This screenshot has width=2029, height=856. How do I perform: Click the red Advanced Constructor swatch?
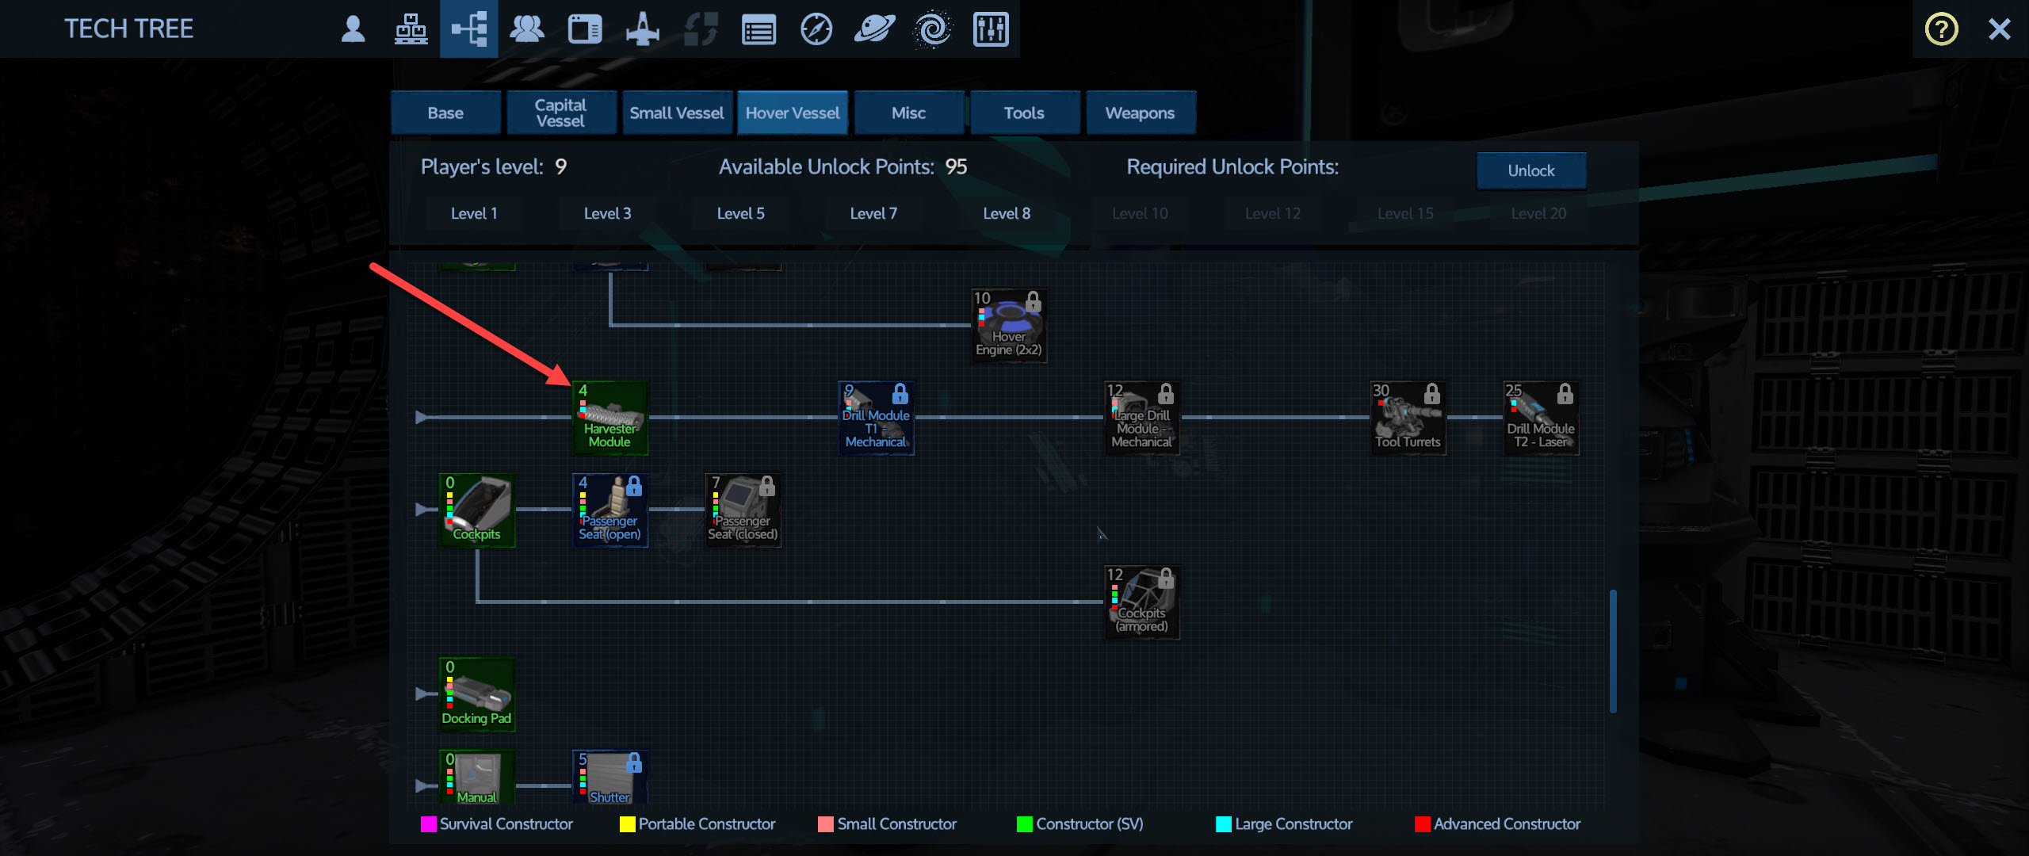[x=1423, y=824]
